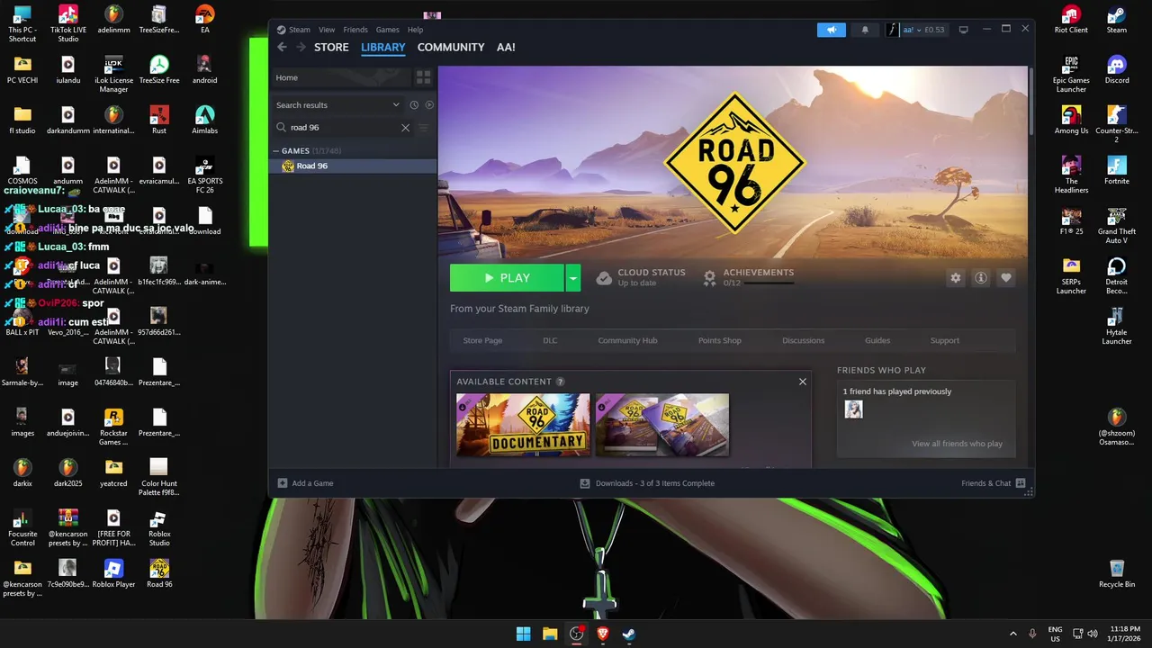Select the Roblox Studio desktop icon

pyautogui.click(x=159, y=529)
